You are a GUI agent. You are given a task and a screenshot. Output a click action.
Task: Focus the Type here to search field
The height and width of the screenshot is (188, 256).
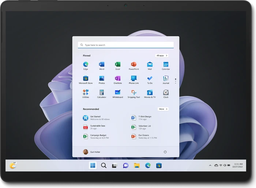126,45
